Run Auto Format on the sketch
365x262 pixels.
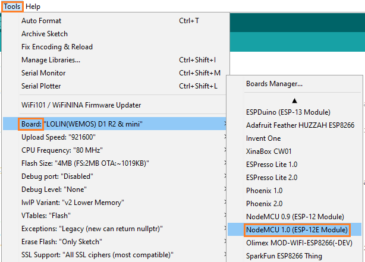[x=41, y=21]
